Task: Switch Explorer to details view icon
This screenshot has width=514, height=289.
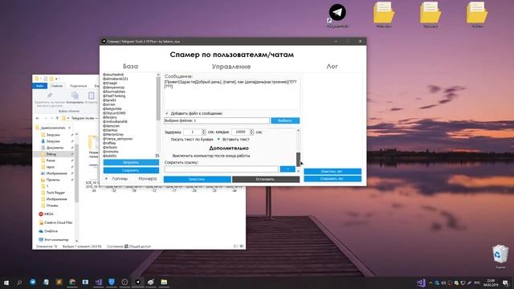Action: (x=235, y=246)
